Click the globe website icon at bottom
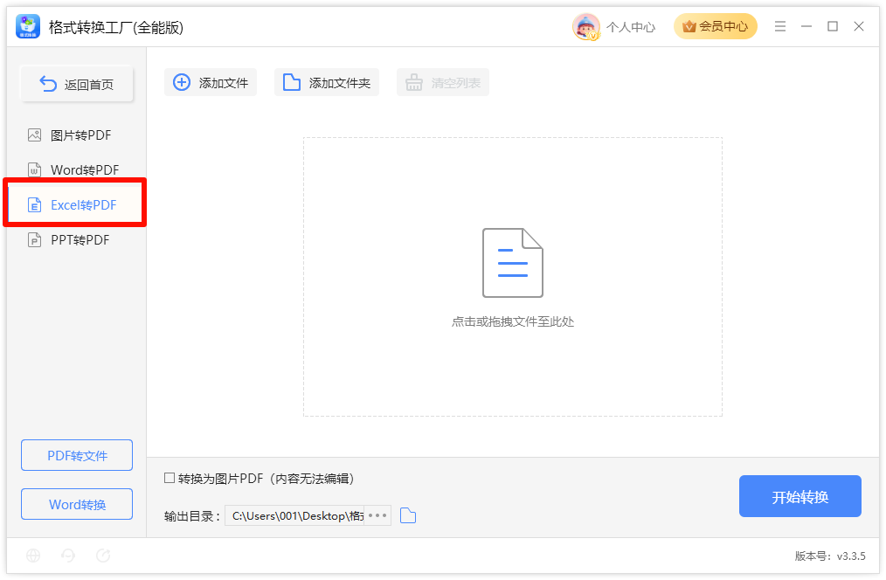This screenshot has height=580, width=886. click(33, 556)
